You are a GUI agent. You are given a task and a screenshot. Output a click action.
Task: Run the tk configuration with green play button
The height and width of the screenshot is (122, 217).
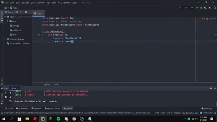pos(197,8)
